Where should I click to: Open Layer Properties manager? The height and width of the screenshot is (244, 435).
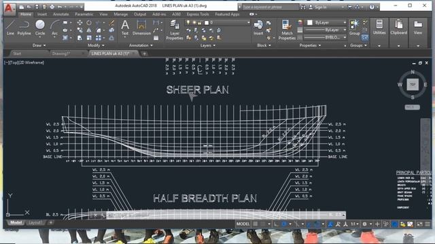[175, 30]
